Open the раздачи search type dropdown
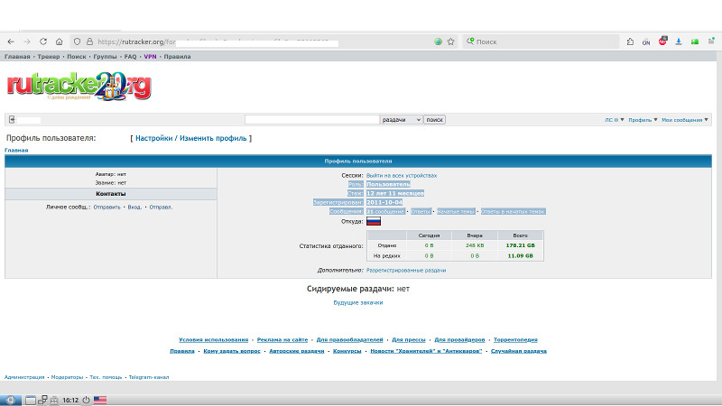 (x=401, y=120)
